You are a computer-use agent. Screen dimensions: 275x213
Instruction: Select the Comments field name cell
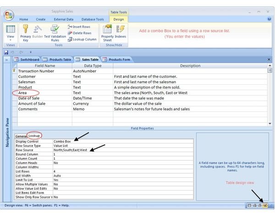pyautogui.click(x=45, y=109)
